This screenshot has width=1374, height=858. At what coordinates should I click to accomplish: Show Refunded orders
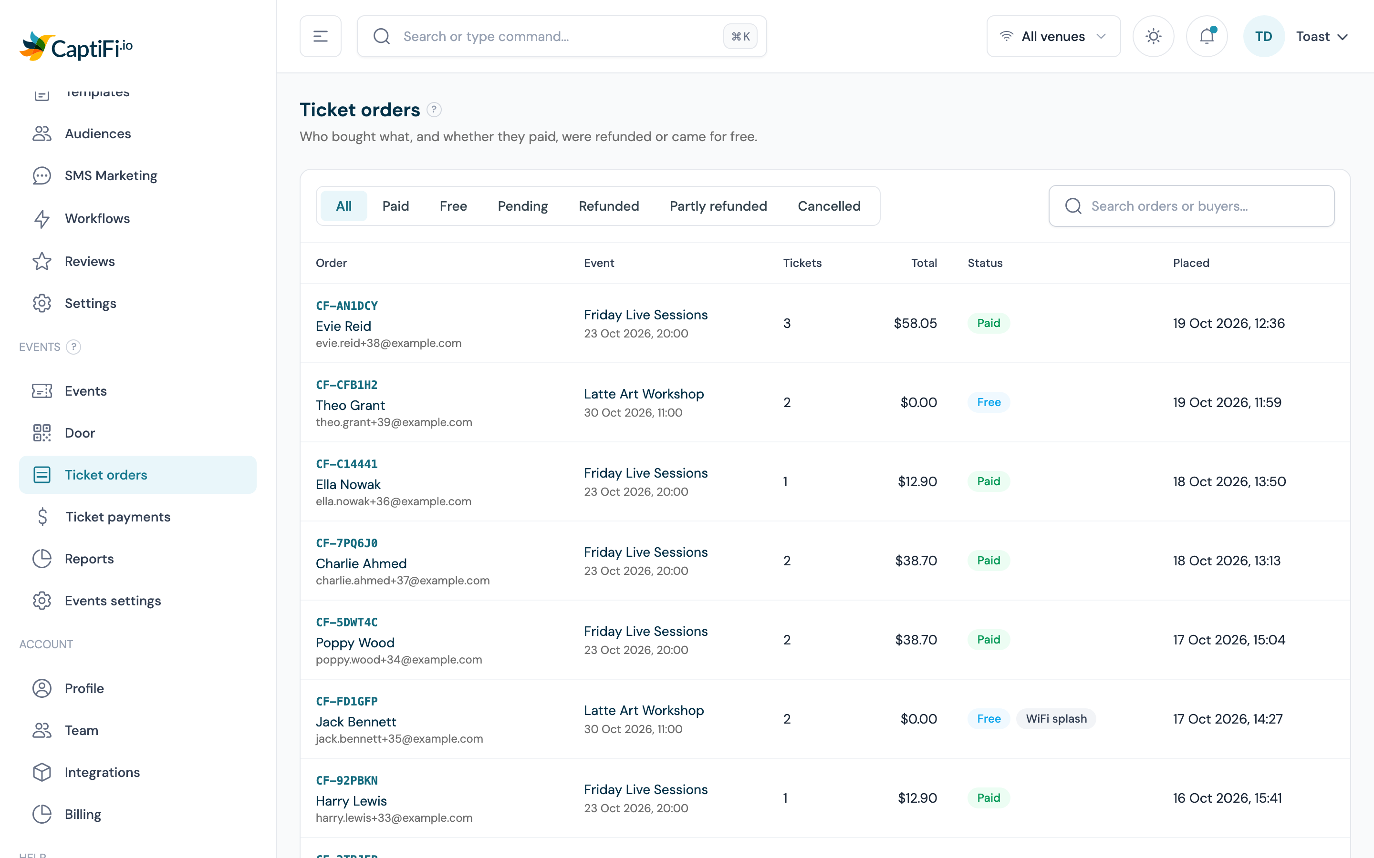(609, 206)
